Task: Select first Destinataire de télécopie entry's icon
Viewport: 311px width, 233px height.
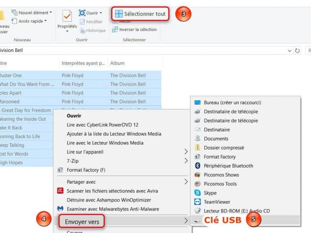Action: click(198, 112)
